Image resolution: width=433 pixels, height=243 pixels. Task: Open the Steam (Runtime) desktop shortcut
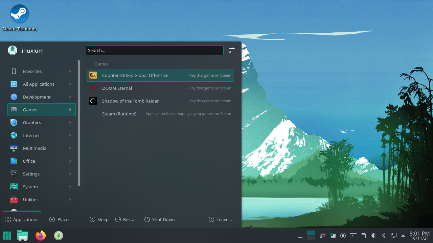pos(20,18)
